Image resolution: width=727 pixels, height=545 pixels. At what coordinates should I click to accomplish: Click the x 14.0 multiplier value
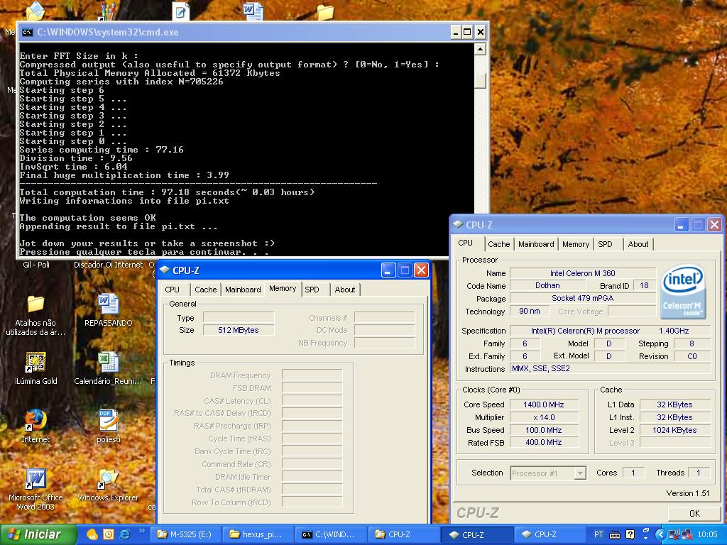pyautogui.click(x=544, y=417)
